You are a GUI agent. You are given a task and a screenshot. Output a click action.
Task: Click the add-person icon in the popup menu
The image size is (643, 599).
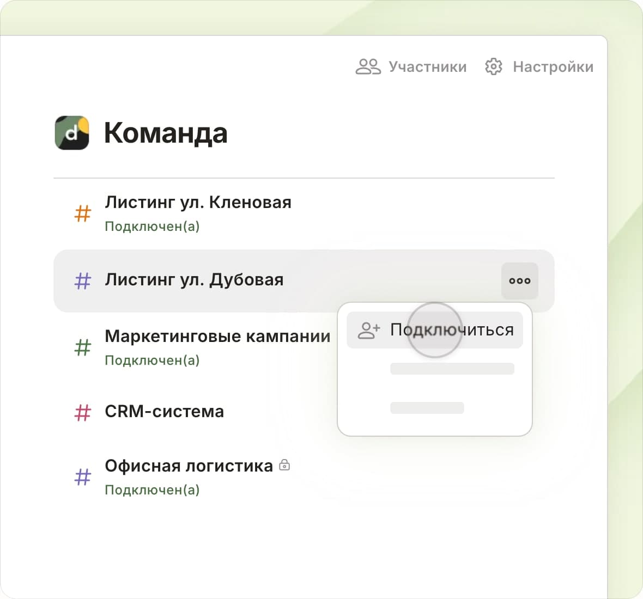[368, 330]
